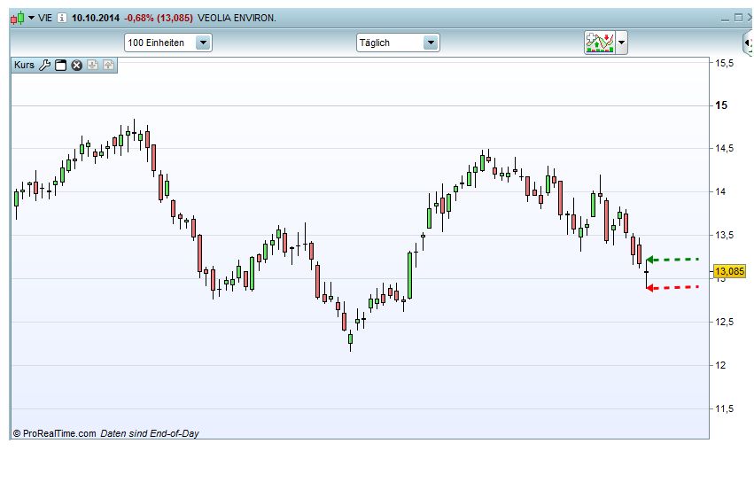Click the 100 Einheiten text field
This screenshot has width=754, height=490.
click(160, 43)
